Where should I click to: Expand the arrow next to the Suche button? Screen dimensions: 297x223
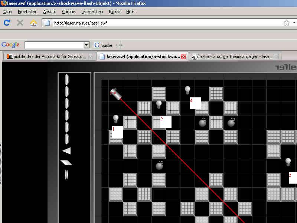[116, 45]
